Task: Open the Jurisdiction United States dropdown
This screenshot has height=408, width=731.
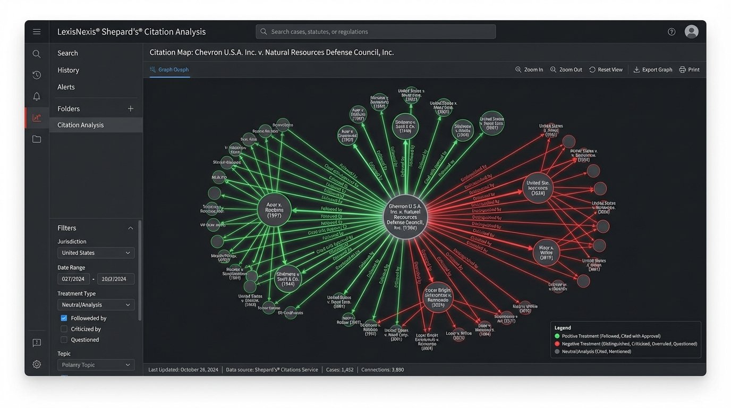Action: click(96, 252)
